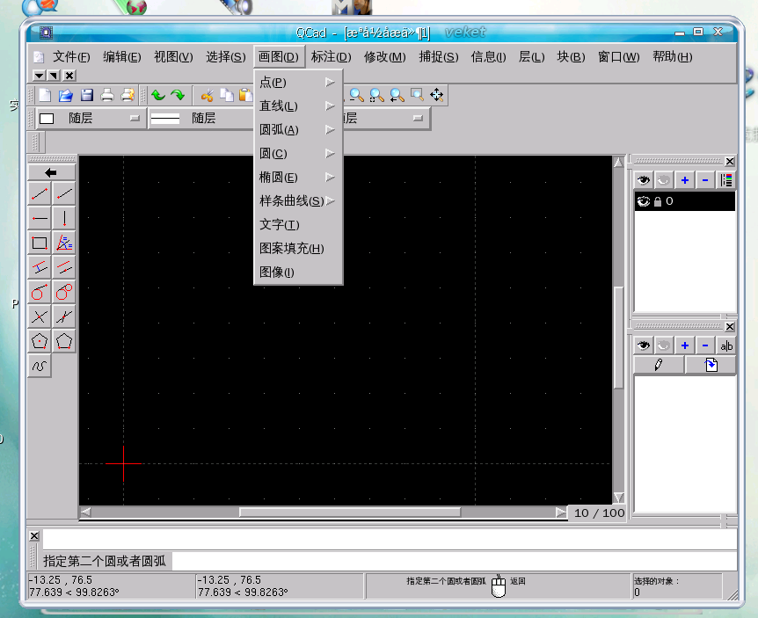This screenshot has width=758, height=618.
Task: Hide all blocks icon in block panel
Action: (x=663, y=345)
